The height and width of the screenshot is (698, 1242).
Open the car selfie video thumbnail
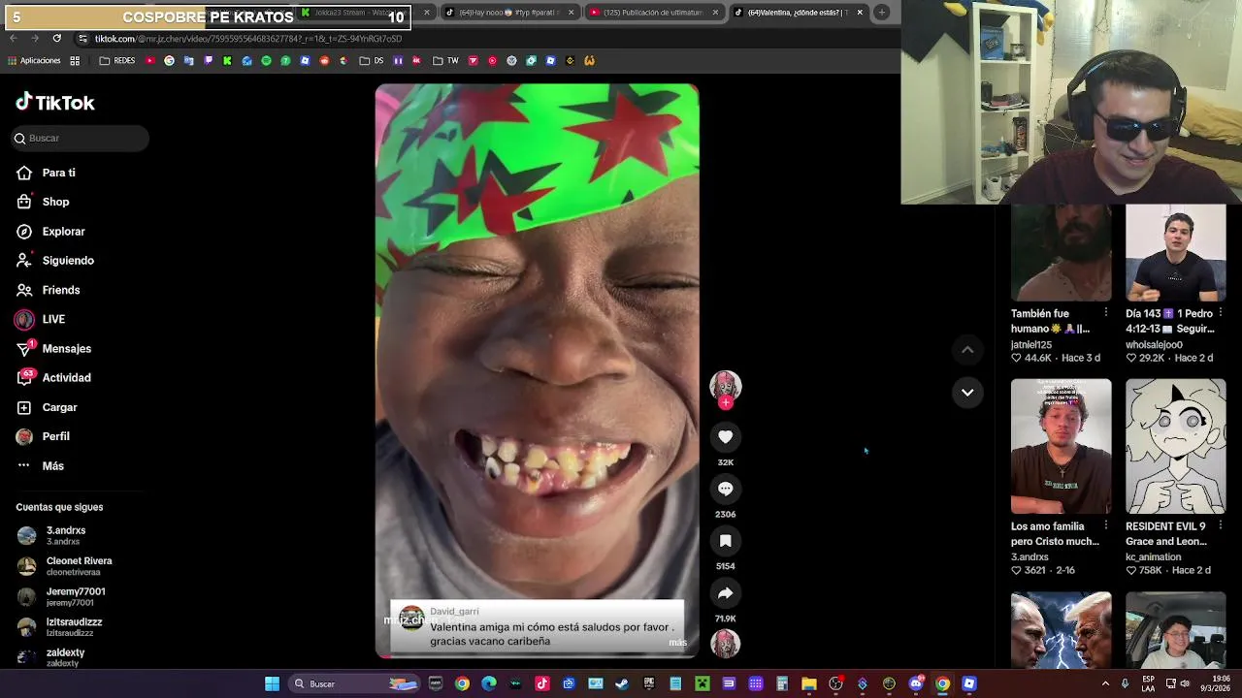[x=1175, y=630]
